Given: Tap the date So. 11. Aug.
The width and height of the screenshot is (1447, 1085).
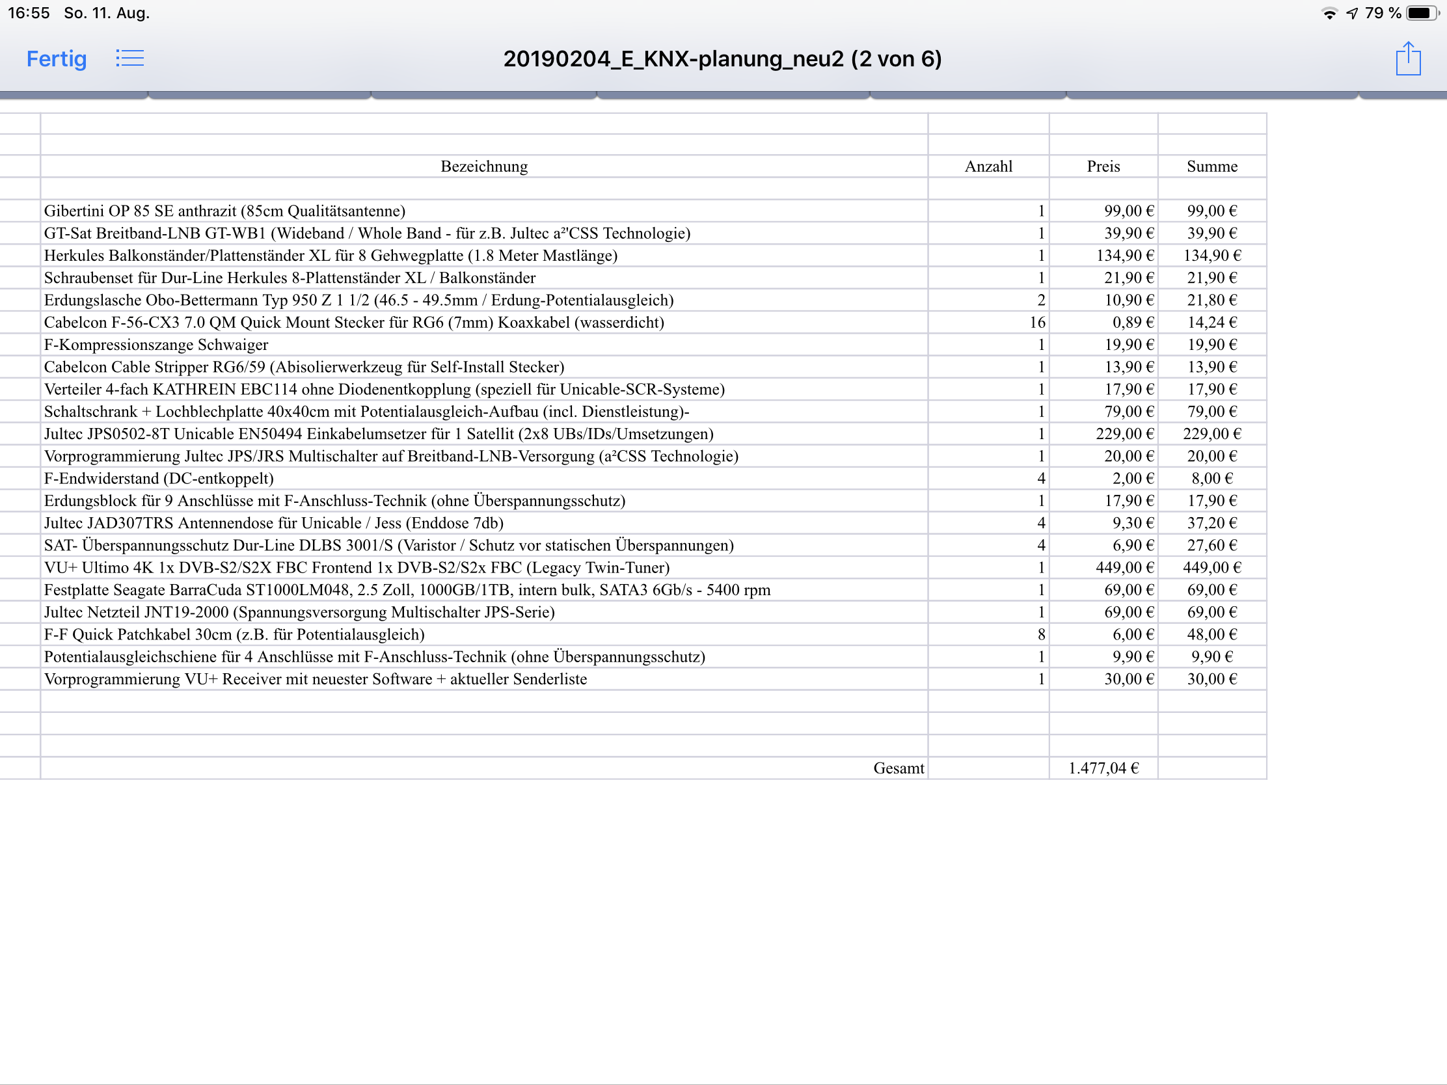Looking at the screenshot, I should point(107,13).
